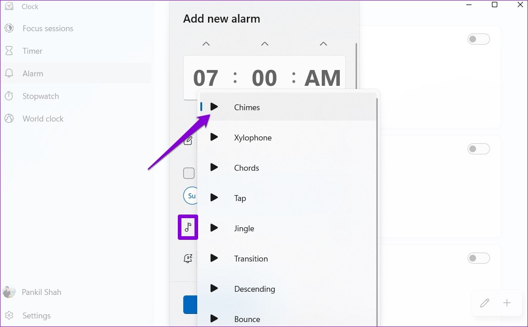Viewport: 528px width, 327px height.
Task: Increase the hour with up chevron
Action: (x=206, y=44)
